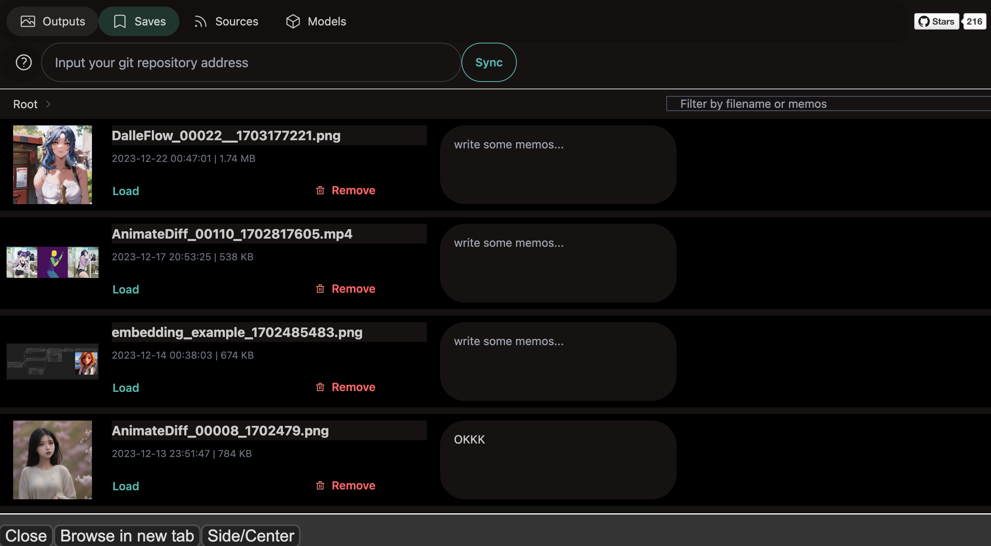Focus the filter by filename field
Screen dimensions: 991x546
click(828, 104)
